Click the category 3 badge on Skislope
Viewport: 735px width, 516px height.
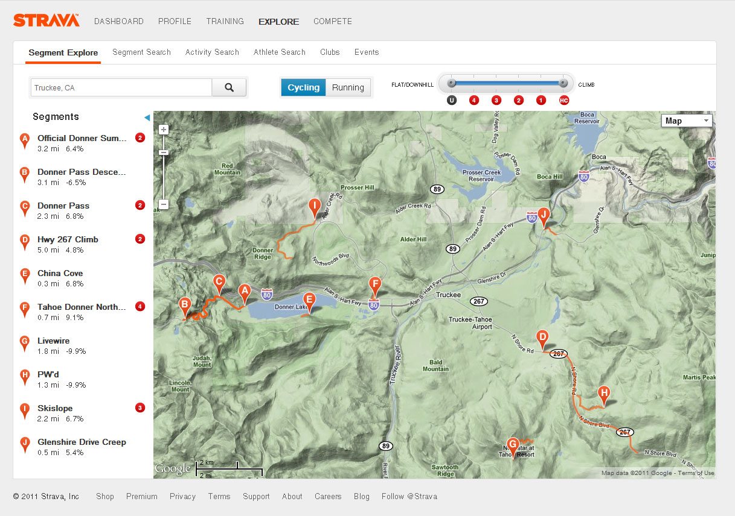[140, 408]
